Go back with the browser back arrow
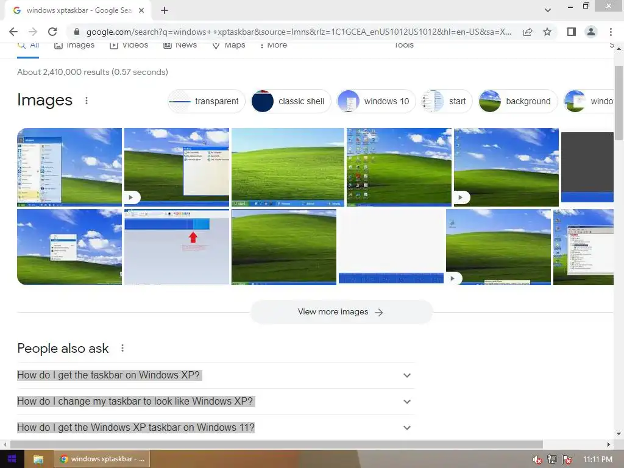This screenshot has height=468, width=624. click(x=13, y=32)
